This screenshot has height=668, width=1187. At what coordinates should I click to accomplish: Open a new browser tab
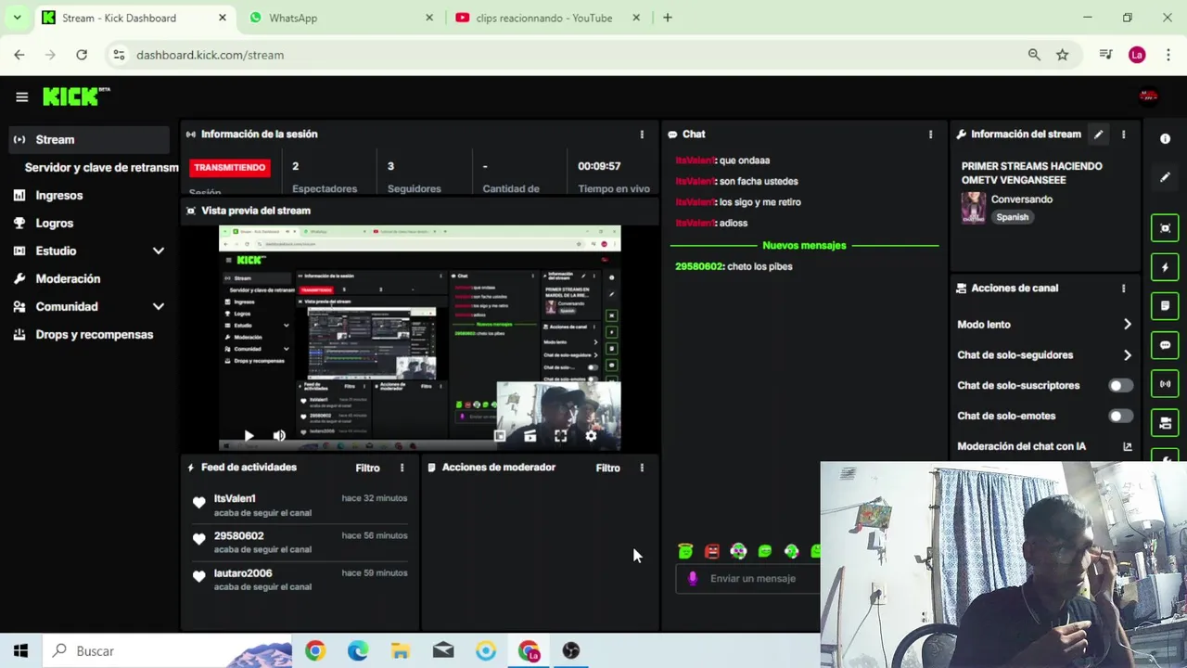coord(667,18)
